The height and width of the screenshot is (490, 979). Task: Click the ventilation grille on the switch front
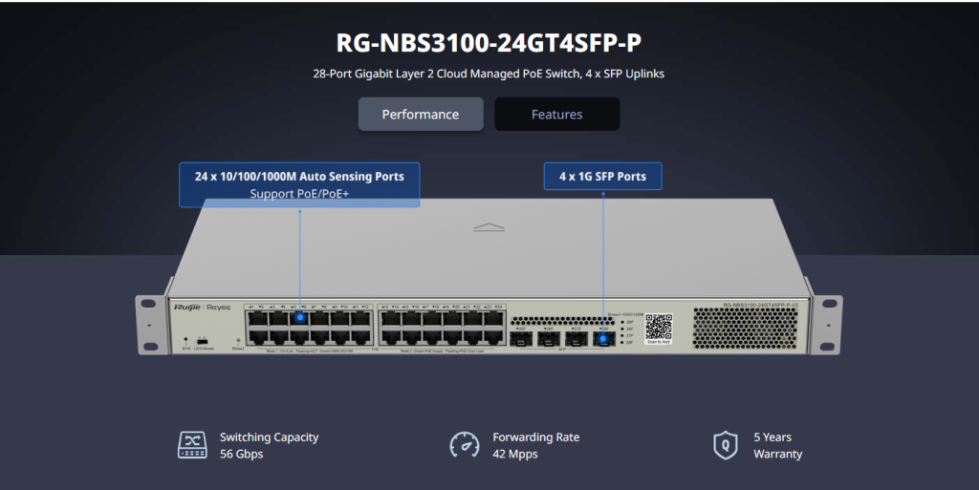tap(745, 328)
